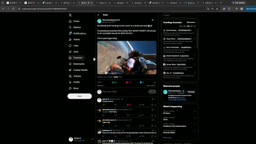Screen dimensions: 256x144
Task: Click the green repost icon on main post
Action: coord(113,82)
